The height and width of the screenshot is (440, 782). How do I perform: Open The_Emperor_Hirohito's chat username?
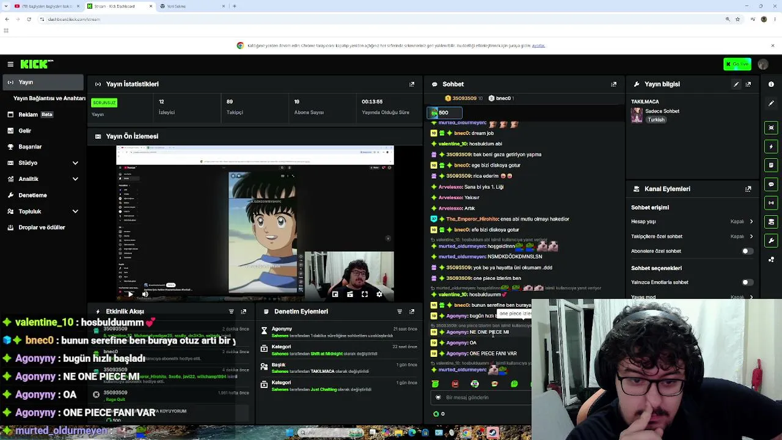coord(472,219)
